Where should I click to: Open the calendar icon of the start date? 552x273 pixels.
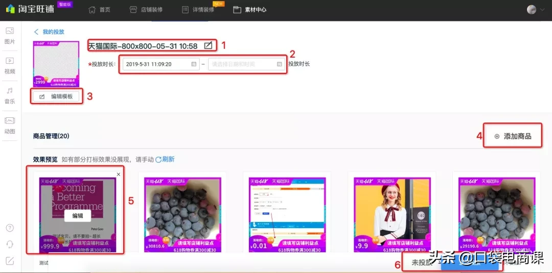194,64
